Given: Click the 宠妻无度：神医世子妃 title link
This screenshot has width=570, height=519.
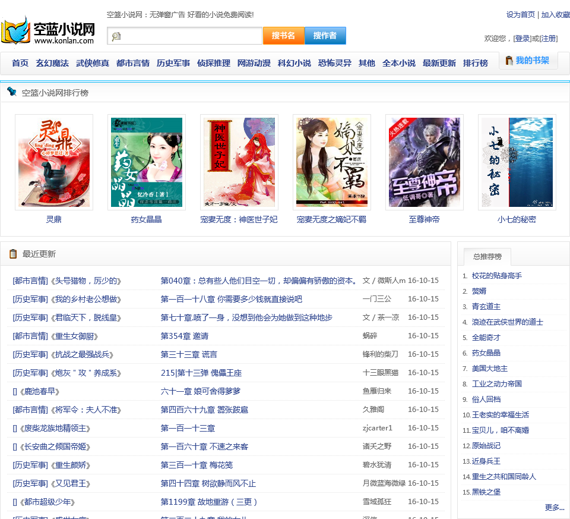Looking at the screenshot, I should click(239, 219).
